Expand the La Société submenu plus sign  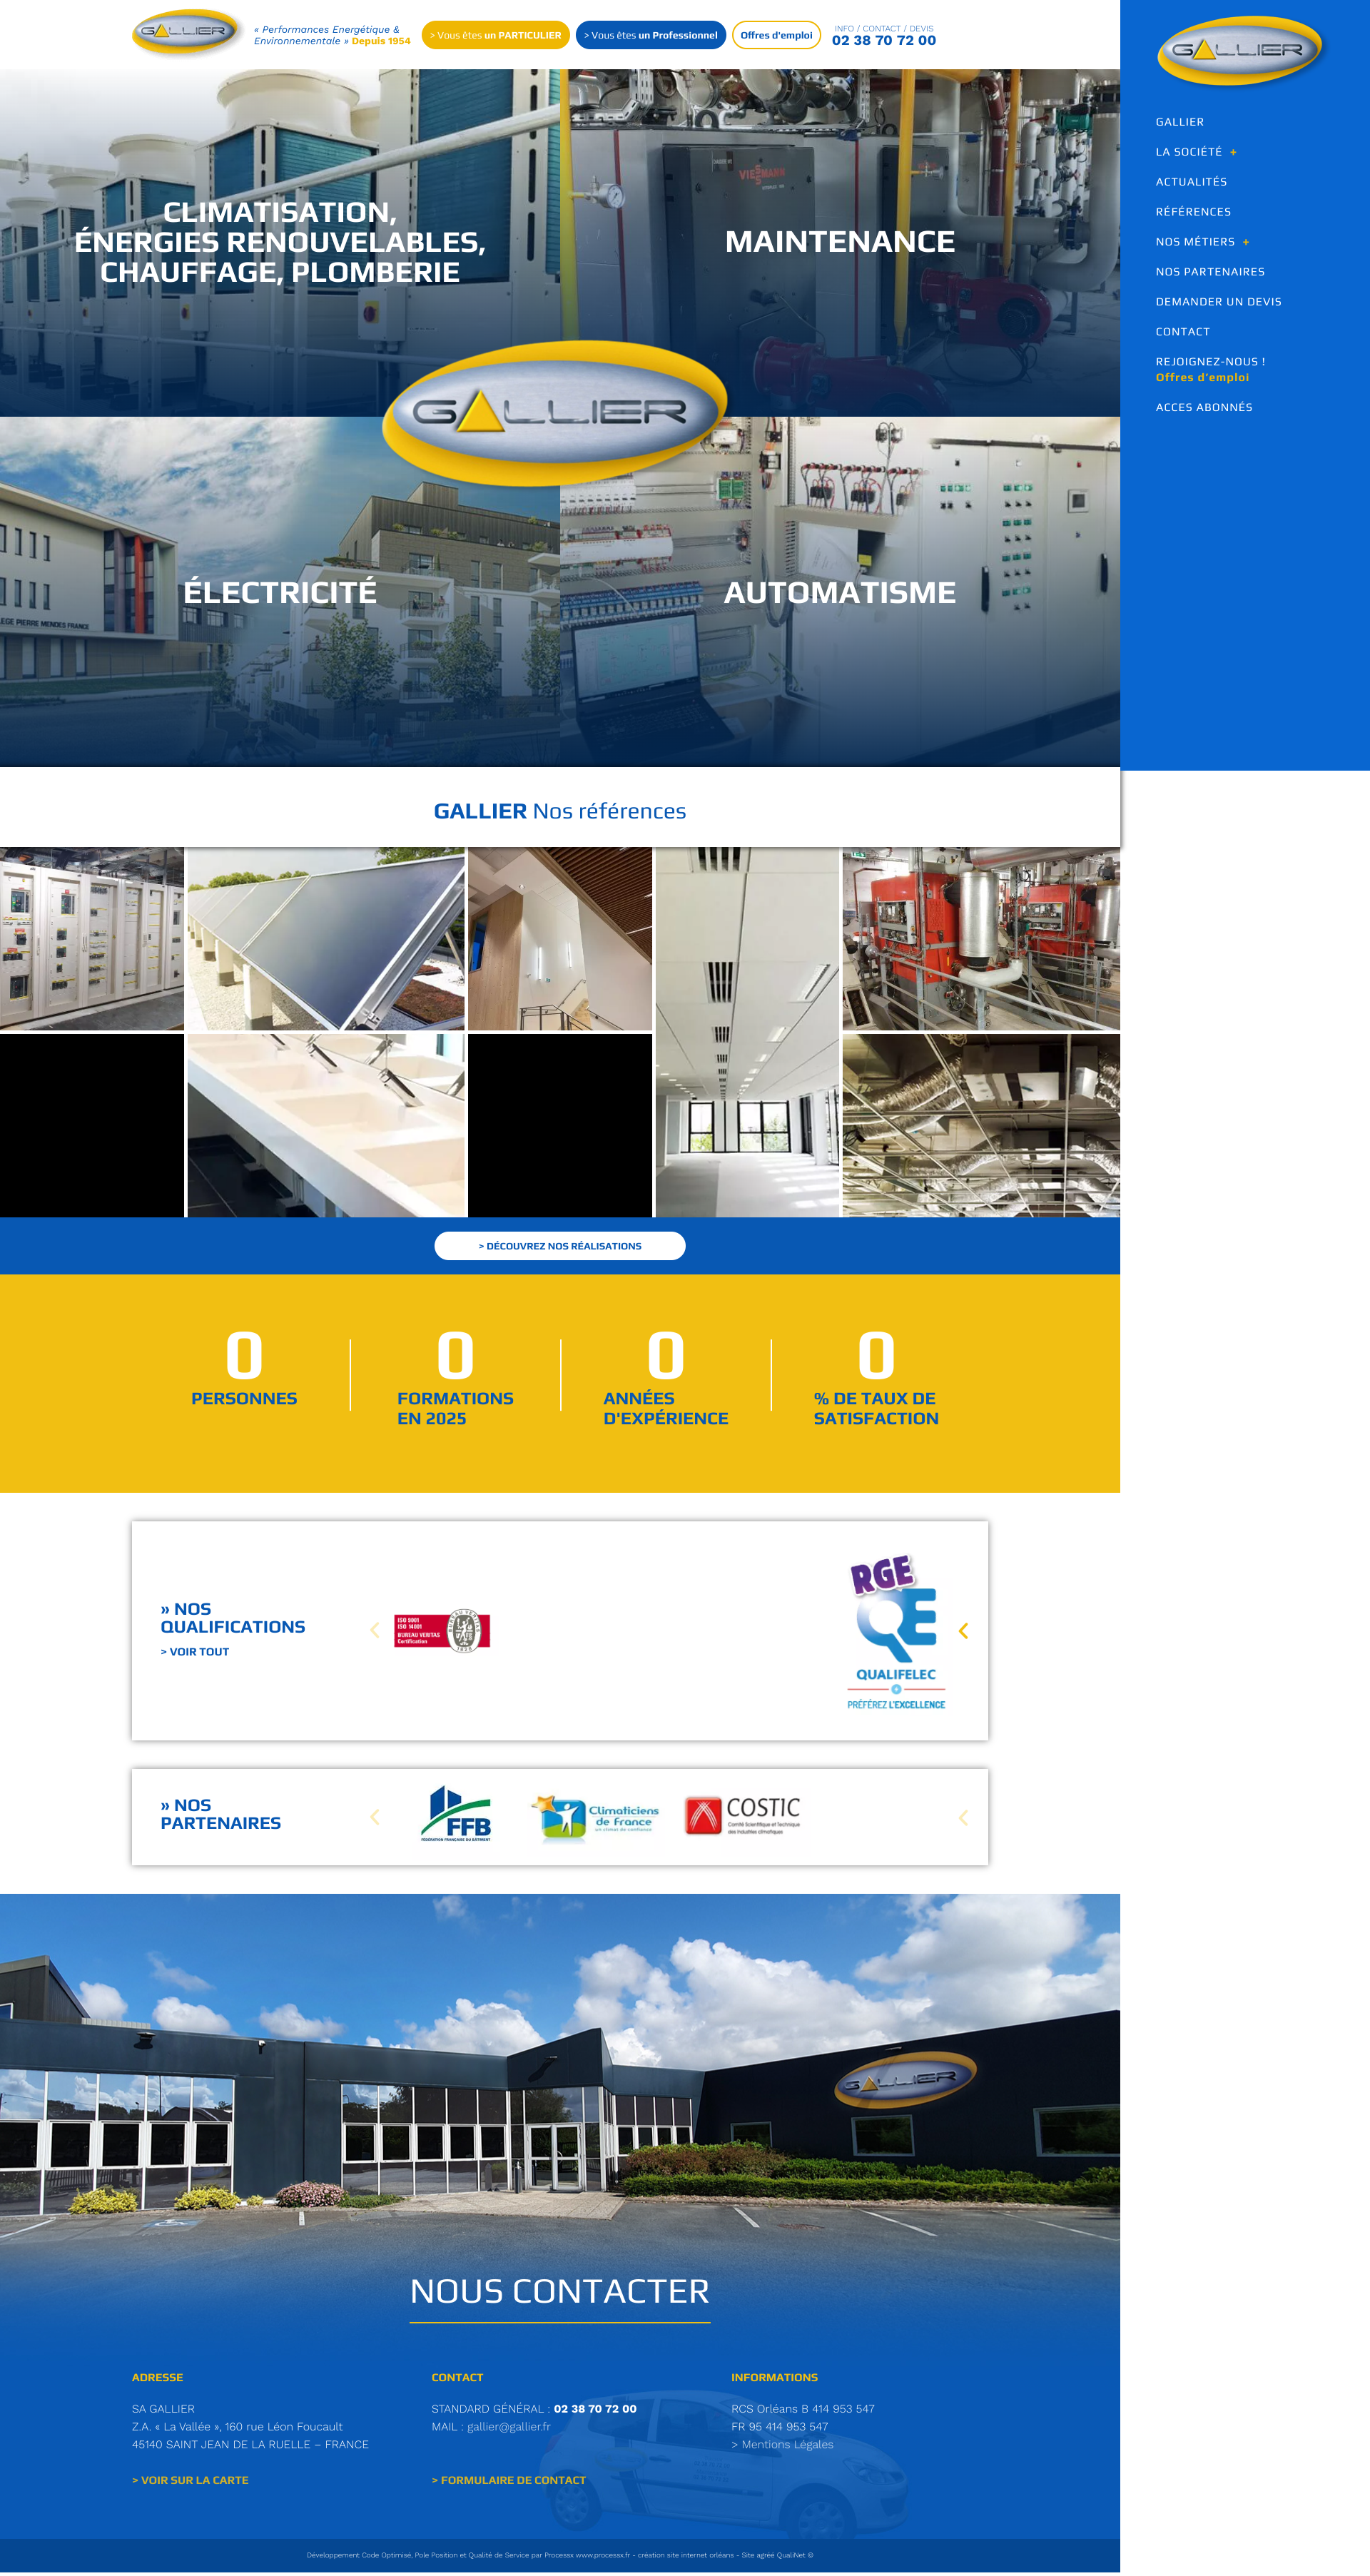click(x=1233, y=152)
